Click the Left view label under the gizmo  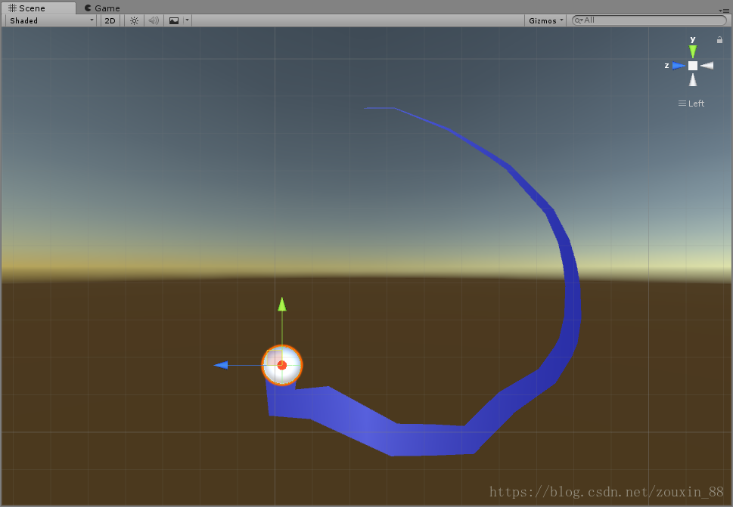pyautogui.click(x=691, y=104)
